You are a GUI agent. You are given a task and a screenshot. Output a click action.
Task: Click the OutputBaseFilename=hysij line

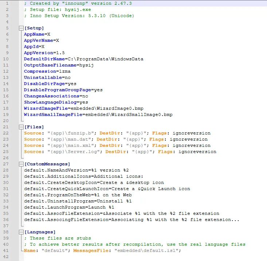point(59,65)
